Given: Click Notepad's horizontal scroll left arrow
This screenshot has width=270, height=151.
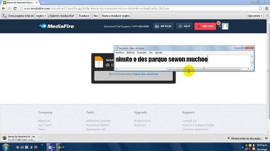Looking at the screenshot, I should tap(117, 69).
